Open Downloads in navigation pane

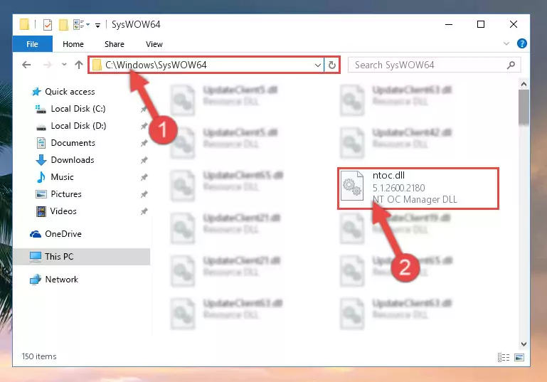click(x=73, y=160)
